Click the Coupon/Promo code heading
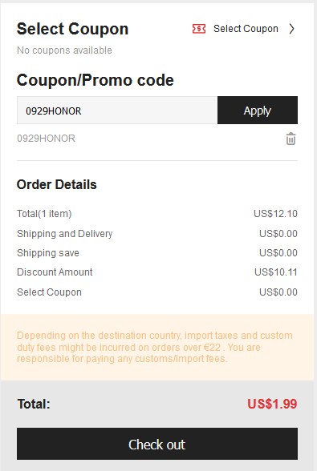 (x=96, y=80)
